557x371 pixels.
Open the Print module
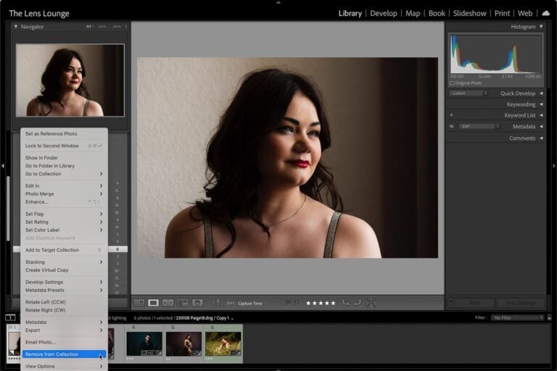point(502,14)
